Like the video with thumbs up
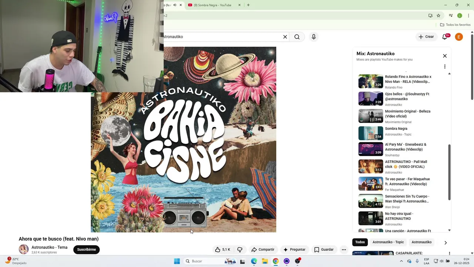The image size is (474, 267). coord(223,250)
